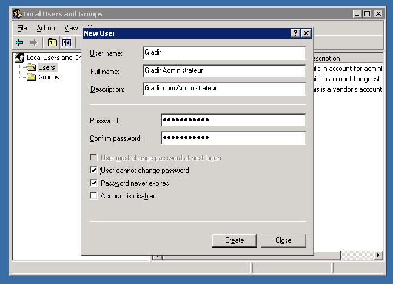The image size is (393, 284).
Task: Open the Action menu
Action: click(45, 28)
